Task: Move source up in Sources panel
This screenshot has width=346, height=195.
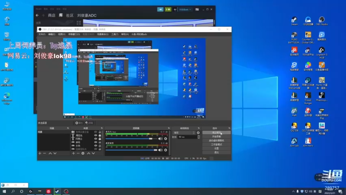Action: (x=89, y=153)
